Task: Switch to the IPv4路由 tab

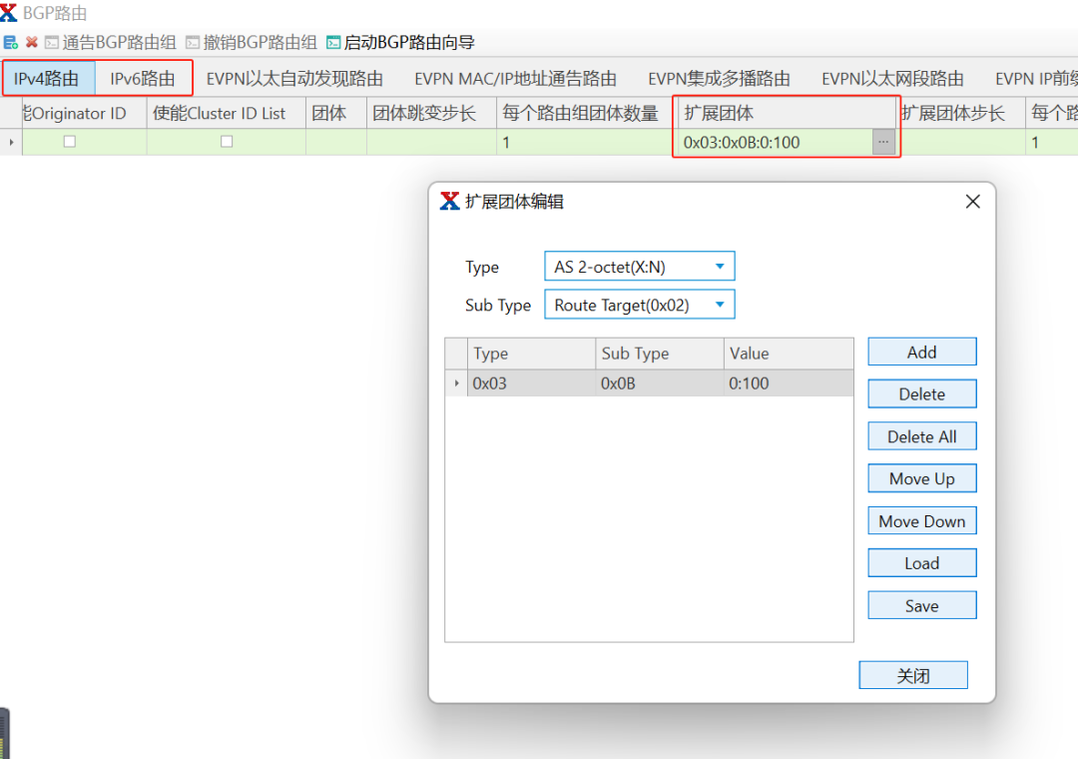Action: pyautogui.click(x=47, y=79)
